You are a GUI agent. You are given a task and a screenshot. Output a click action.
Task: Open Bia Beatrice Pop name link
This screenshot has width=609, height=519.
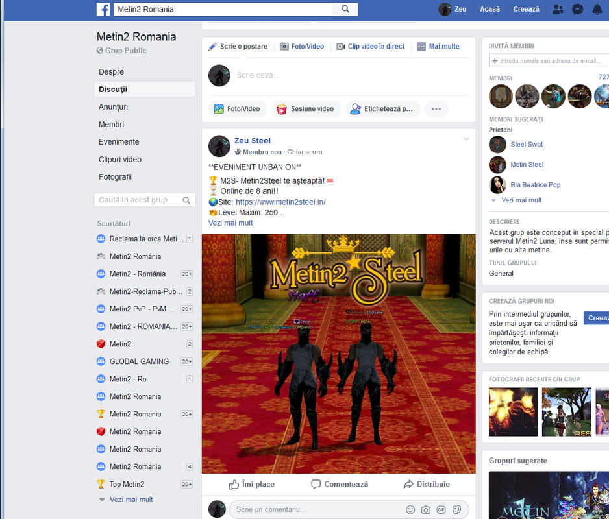535,185
